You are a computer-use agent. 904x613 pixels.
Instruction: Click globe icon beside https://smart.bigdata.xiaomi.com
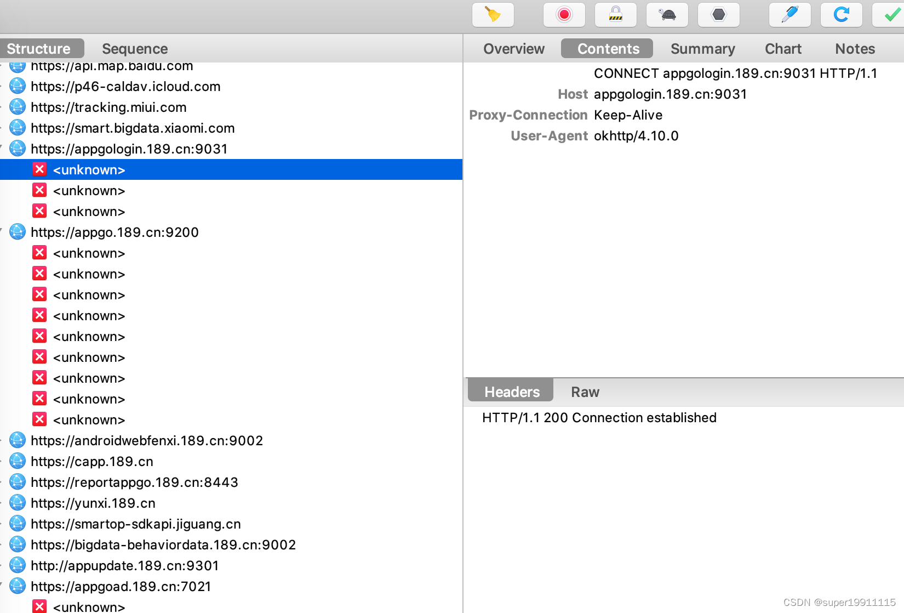[x=18, y=128]
